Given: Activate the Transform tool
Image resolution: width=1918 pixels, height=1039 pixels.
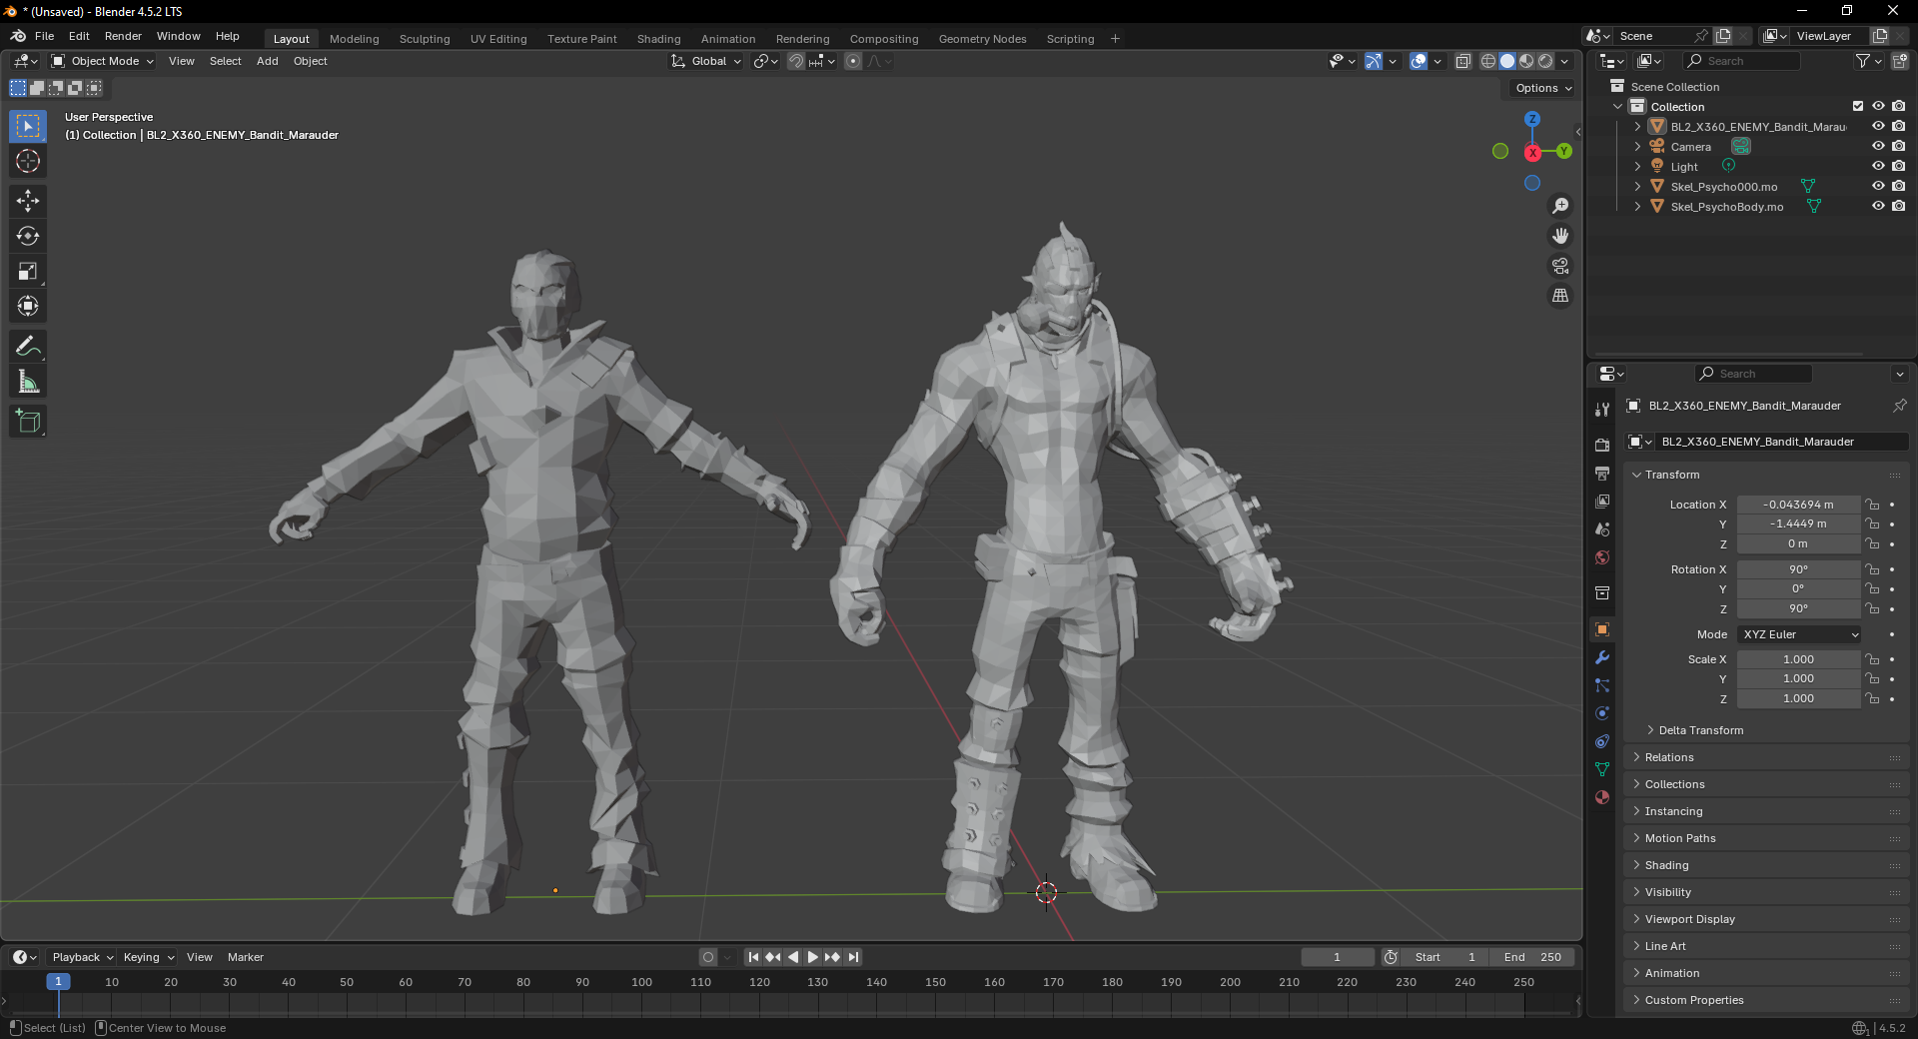Looking at the screenshot, I should point(28,306).
